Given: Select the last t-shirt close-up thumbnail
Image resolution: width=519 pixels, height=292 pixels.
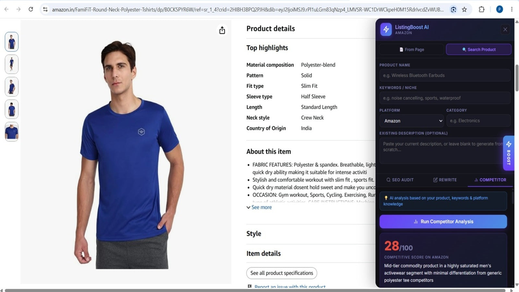Looking at the screenshot, I should (12, 132).
